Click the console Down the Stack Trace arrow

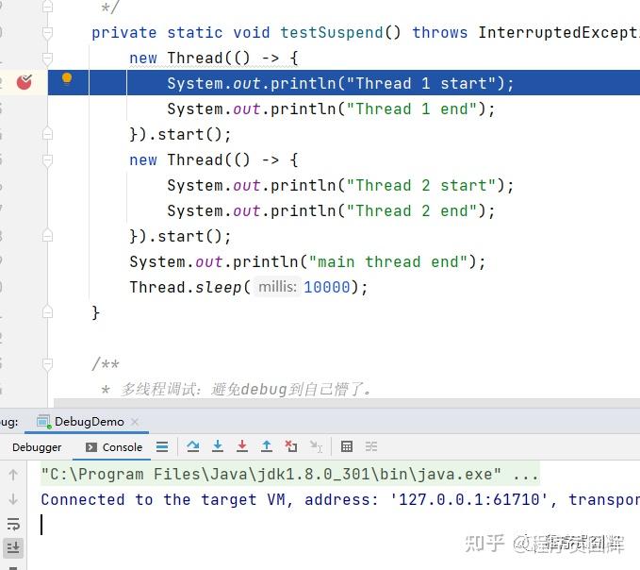pos(13,499)
